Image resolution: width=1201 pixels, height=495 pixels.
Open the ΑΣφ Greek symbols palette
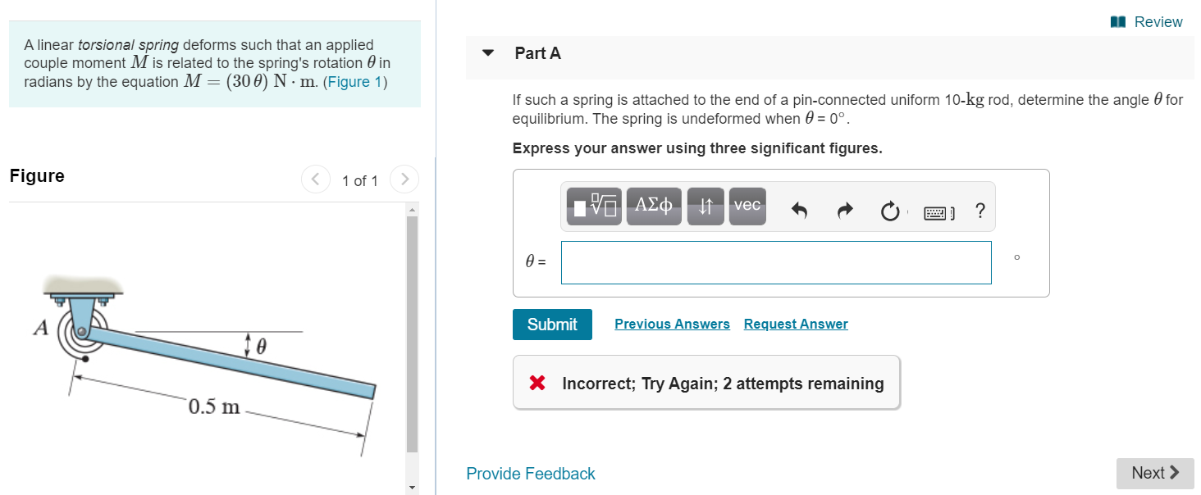pyautogui.click(x=654, y=206)
